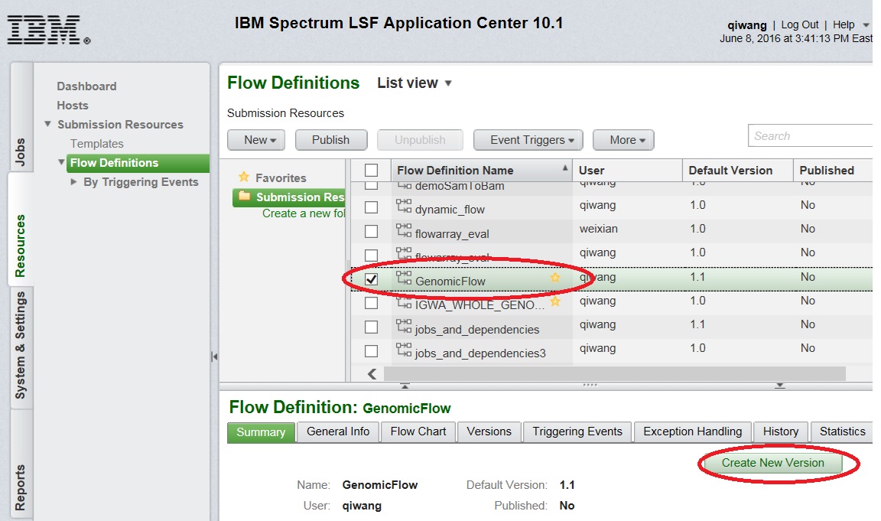Screen dimensions: 881x521
Task: Open Dashboard in navigation tree
Action: [86, 86]
